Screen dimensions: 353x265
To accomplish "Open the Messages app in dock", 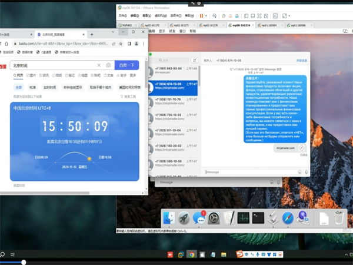I will click(199, 218).
